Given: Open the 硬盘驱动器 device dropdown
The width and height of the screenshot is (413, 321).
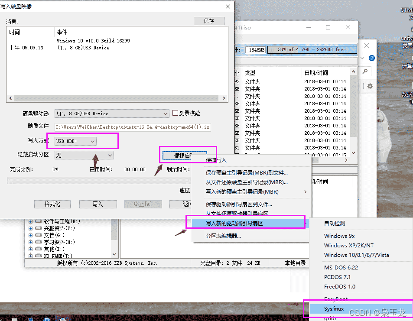Looking at the screenshot, I should coord(167,113).
